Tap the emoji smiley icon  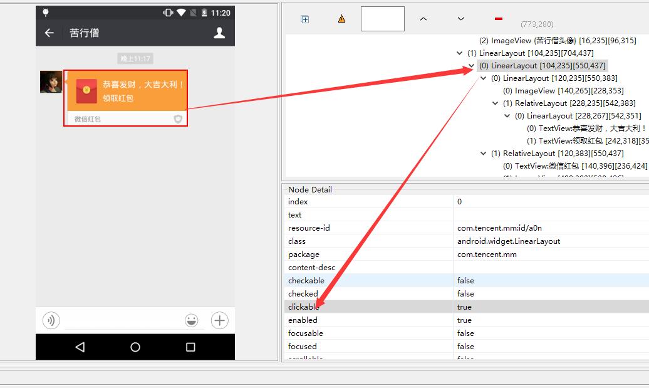tap(191, 320)
